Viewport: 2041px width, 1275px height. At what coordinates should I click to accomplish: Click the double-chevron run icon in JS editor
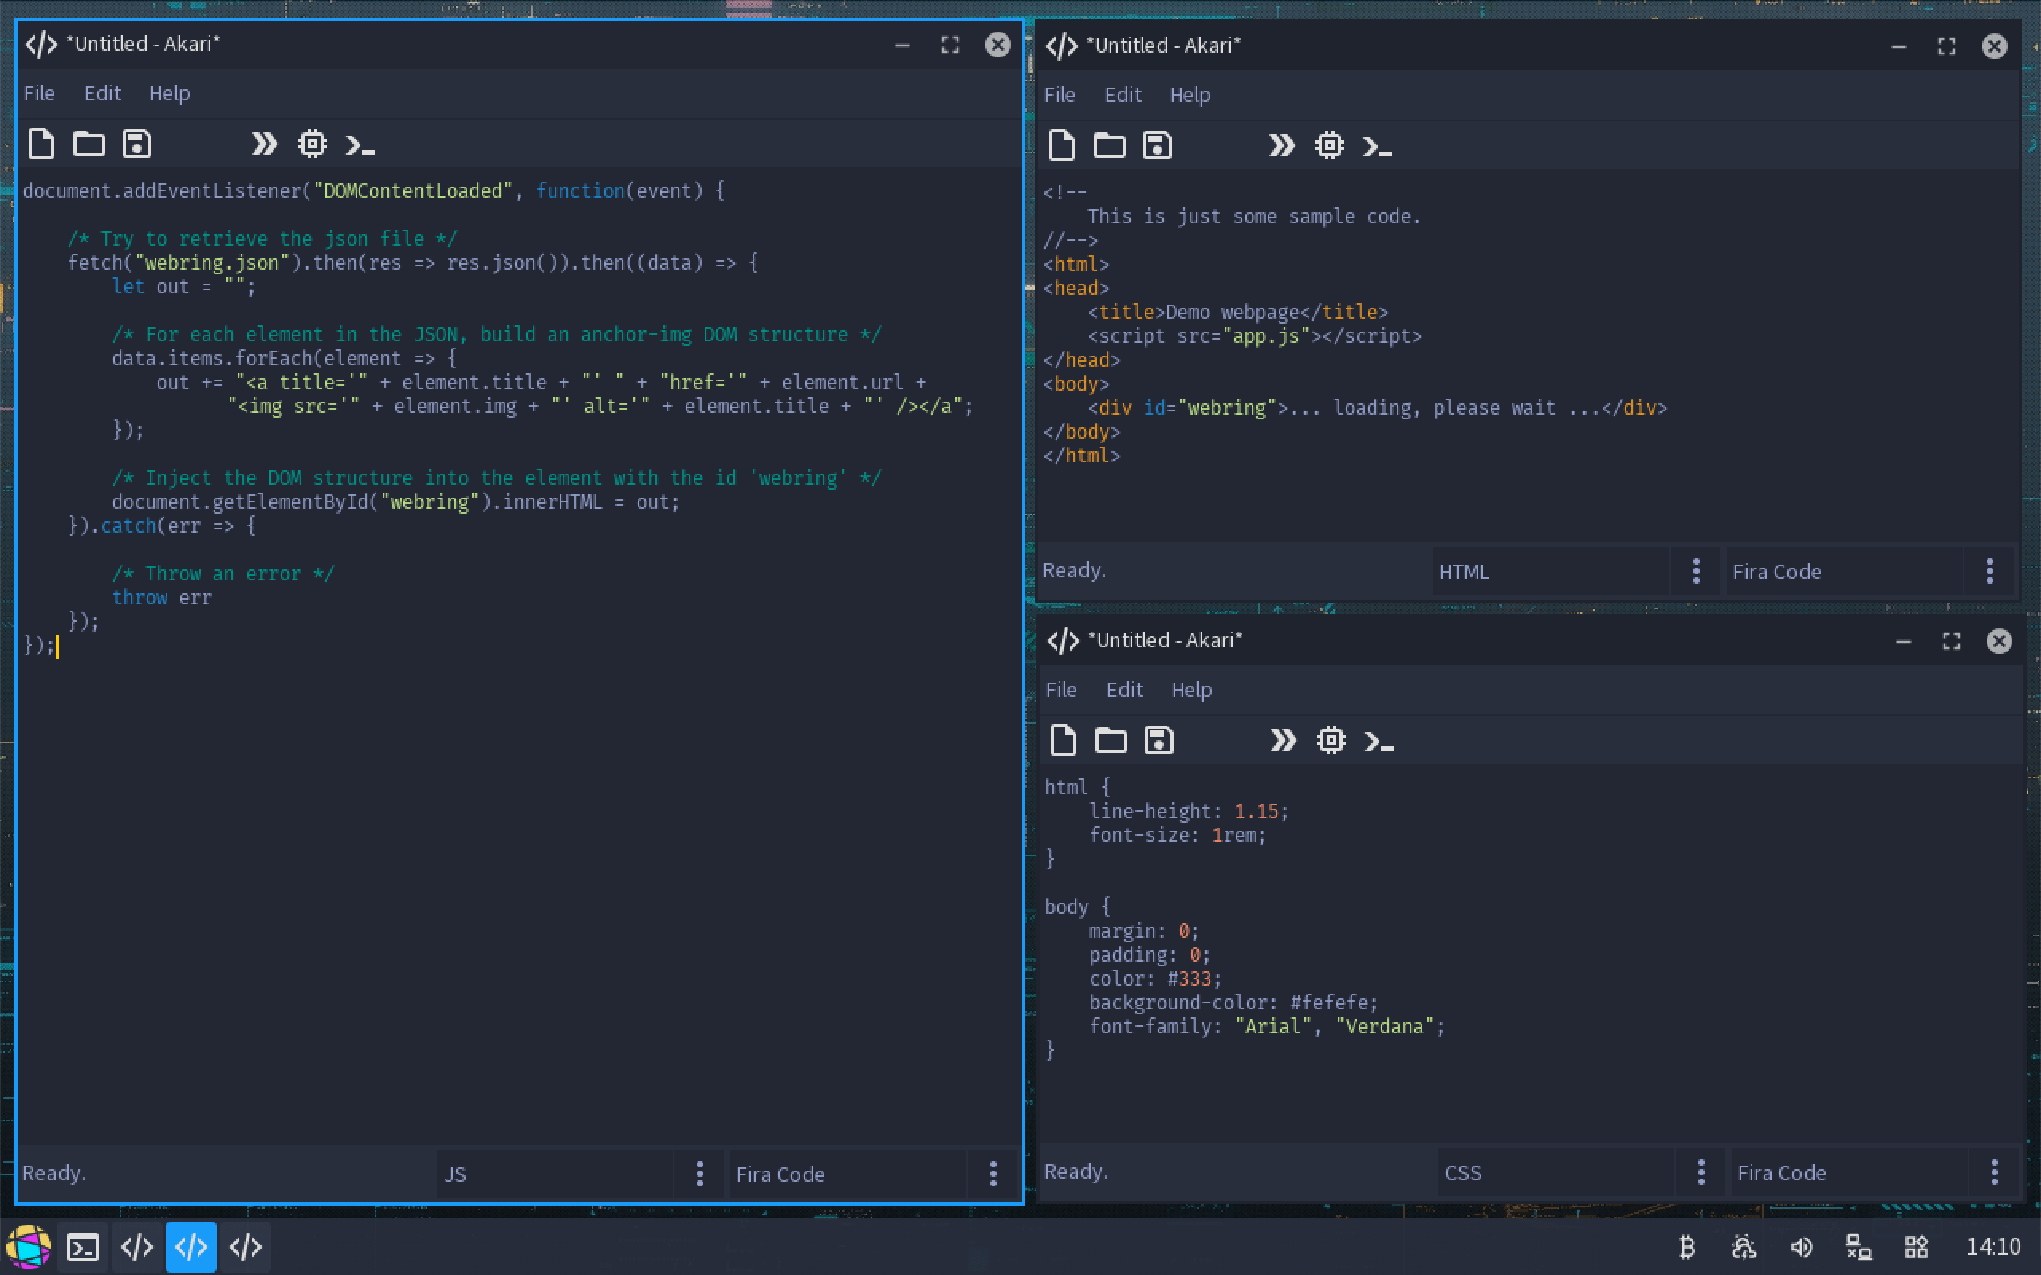click(x=264, y=144)
